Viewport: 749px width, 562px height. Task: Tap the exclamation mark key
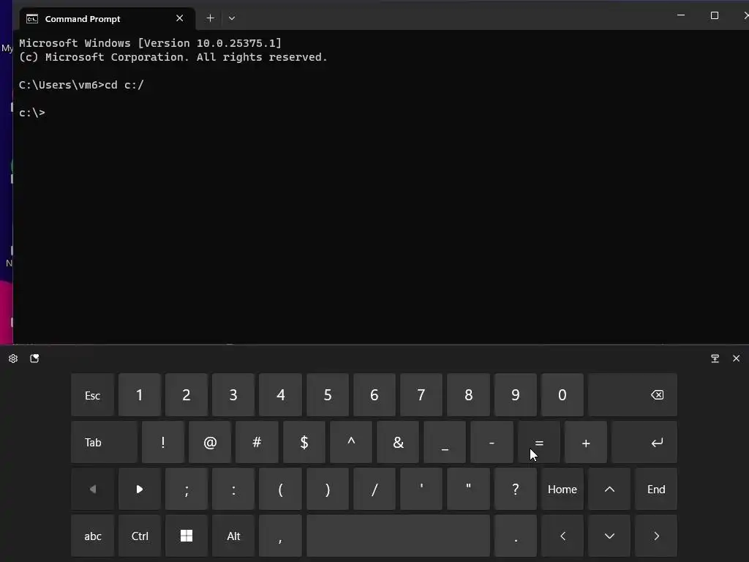(163, 443)
